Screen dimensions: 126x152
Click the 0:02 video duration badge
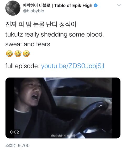[x=14, y=132]
